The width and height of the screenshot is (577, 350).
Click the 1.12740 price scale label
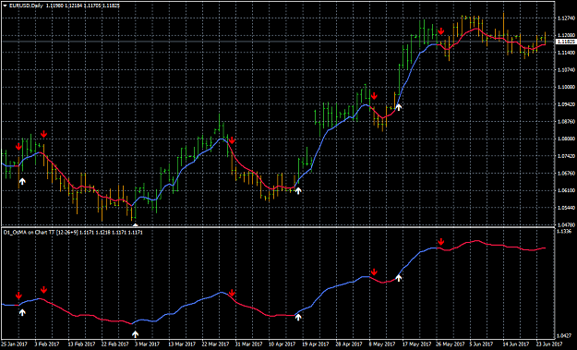click(566, 18)
